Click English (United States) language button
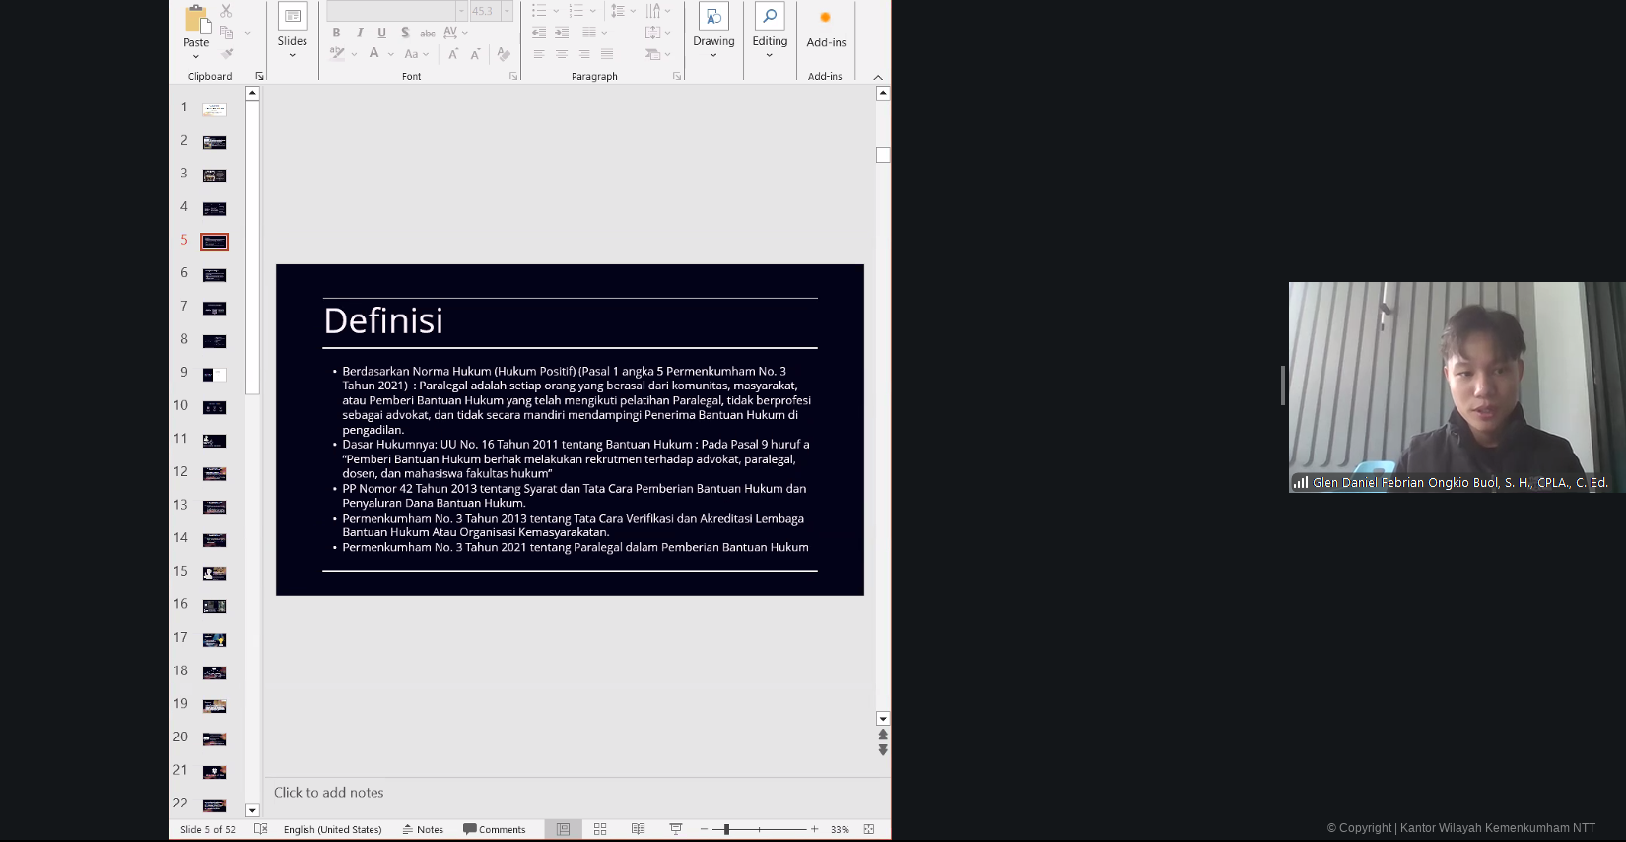1626x842 pixels. (332, 829)
